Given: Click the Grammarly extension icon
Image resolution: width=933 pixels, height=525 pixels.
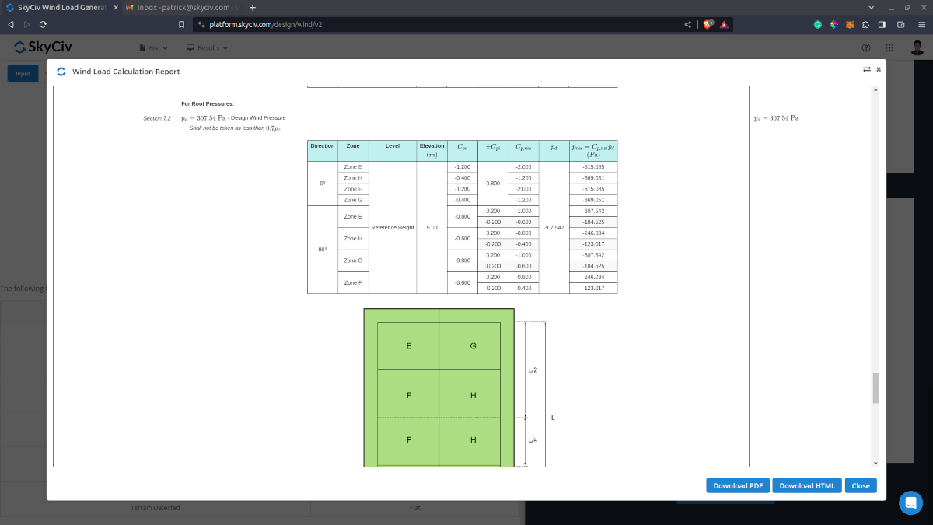Looking at the screenshot, I should [818, 24].
